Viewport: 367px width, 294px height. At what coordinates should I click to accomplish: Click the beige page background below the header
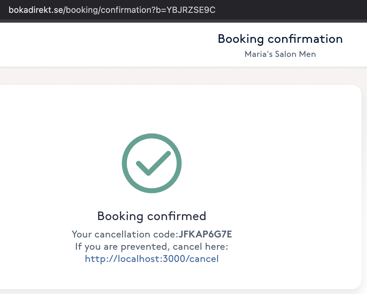[x=183, y=76]
